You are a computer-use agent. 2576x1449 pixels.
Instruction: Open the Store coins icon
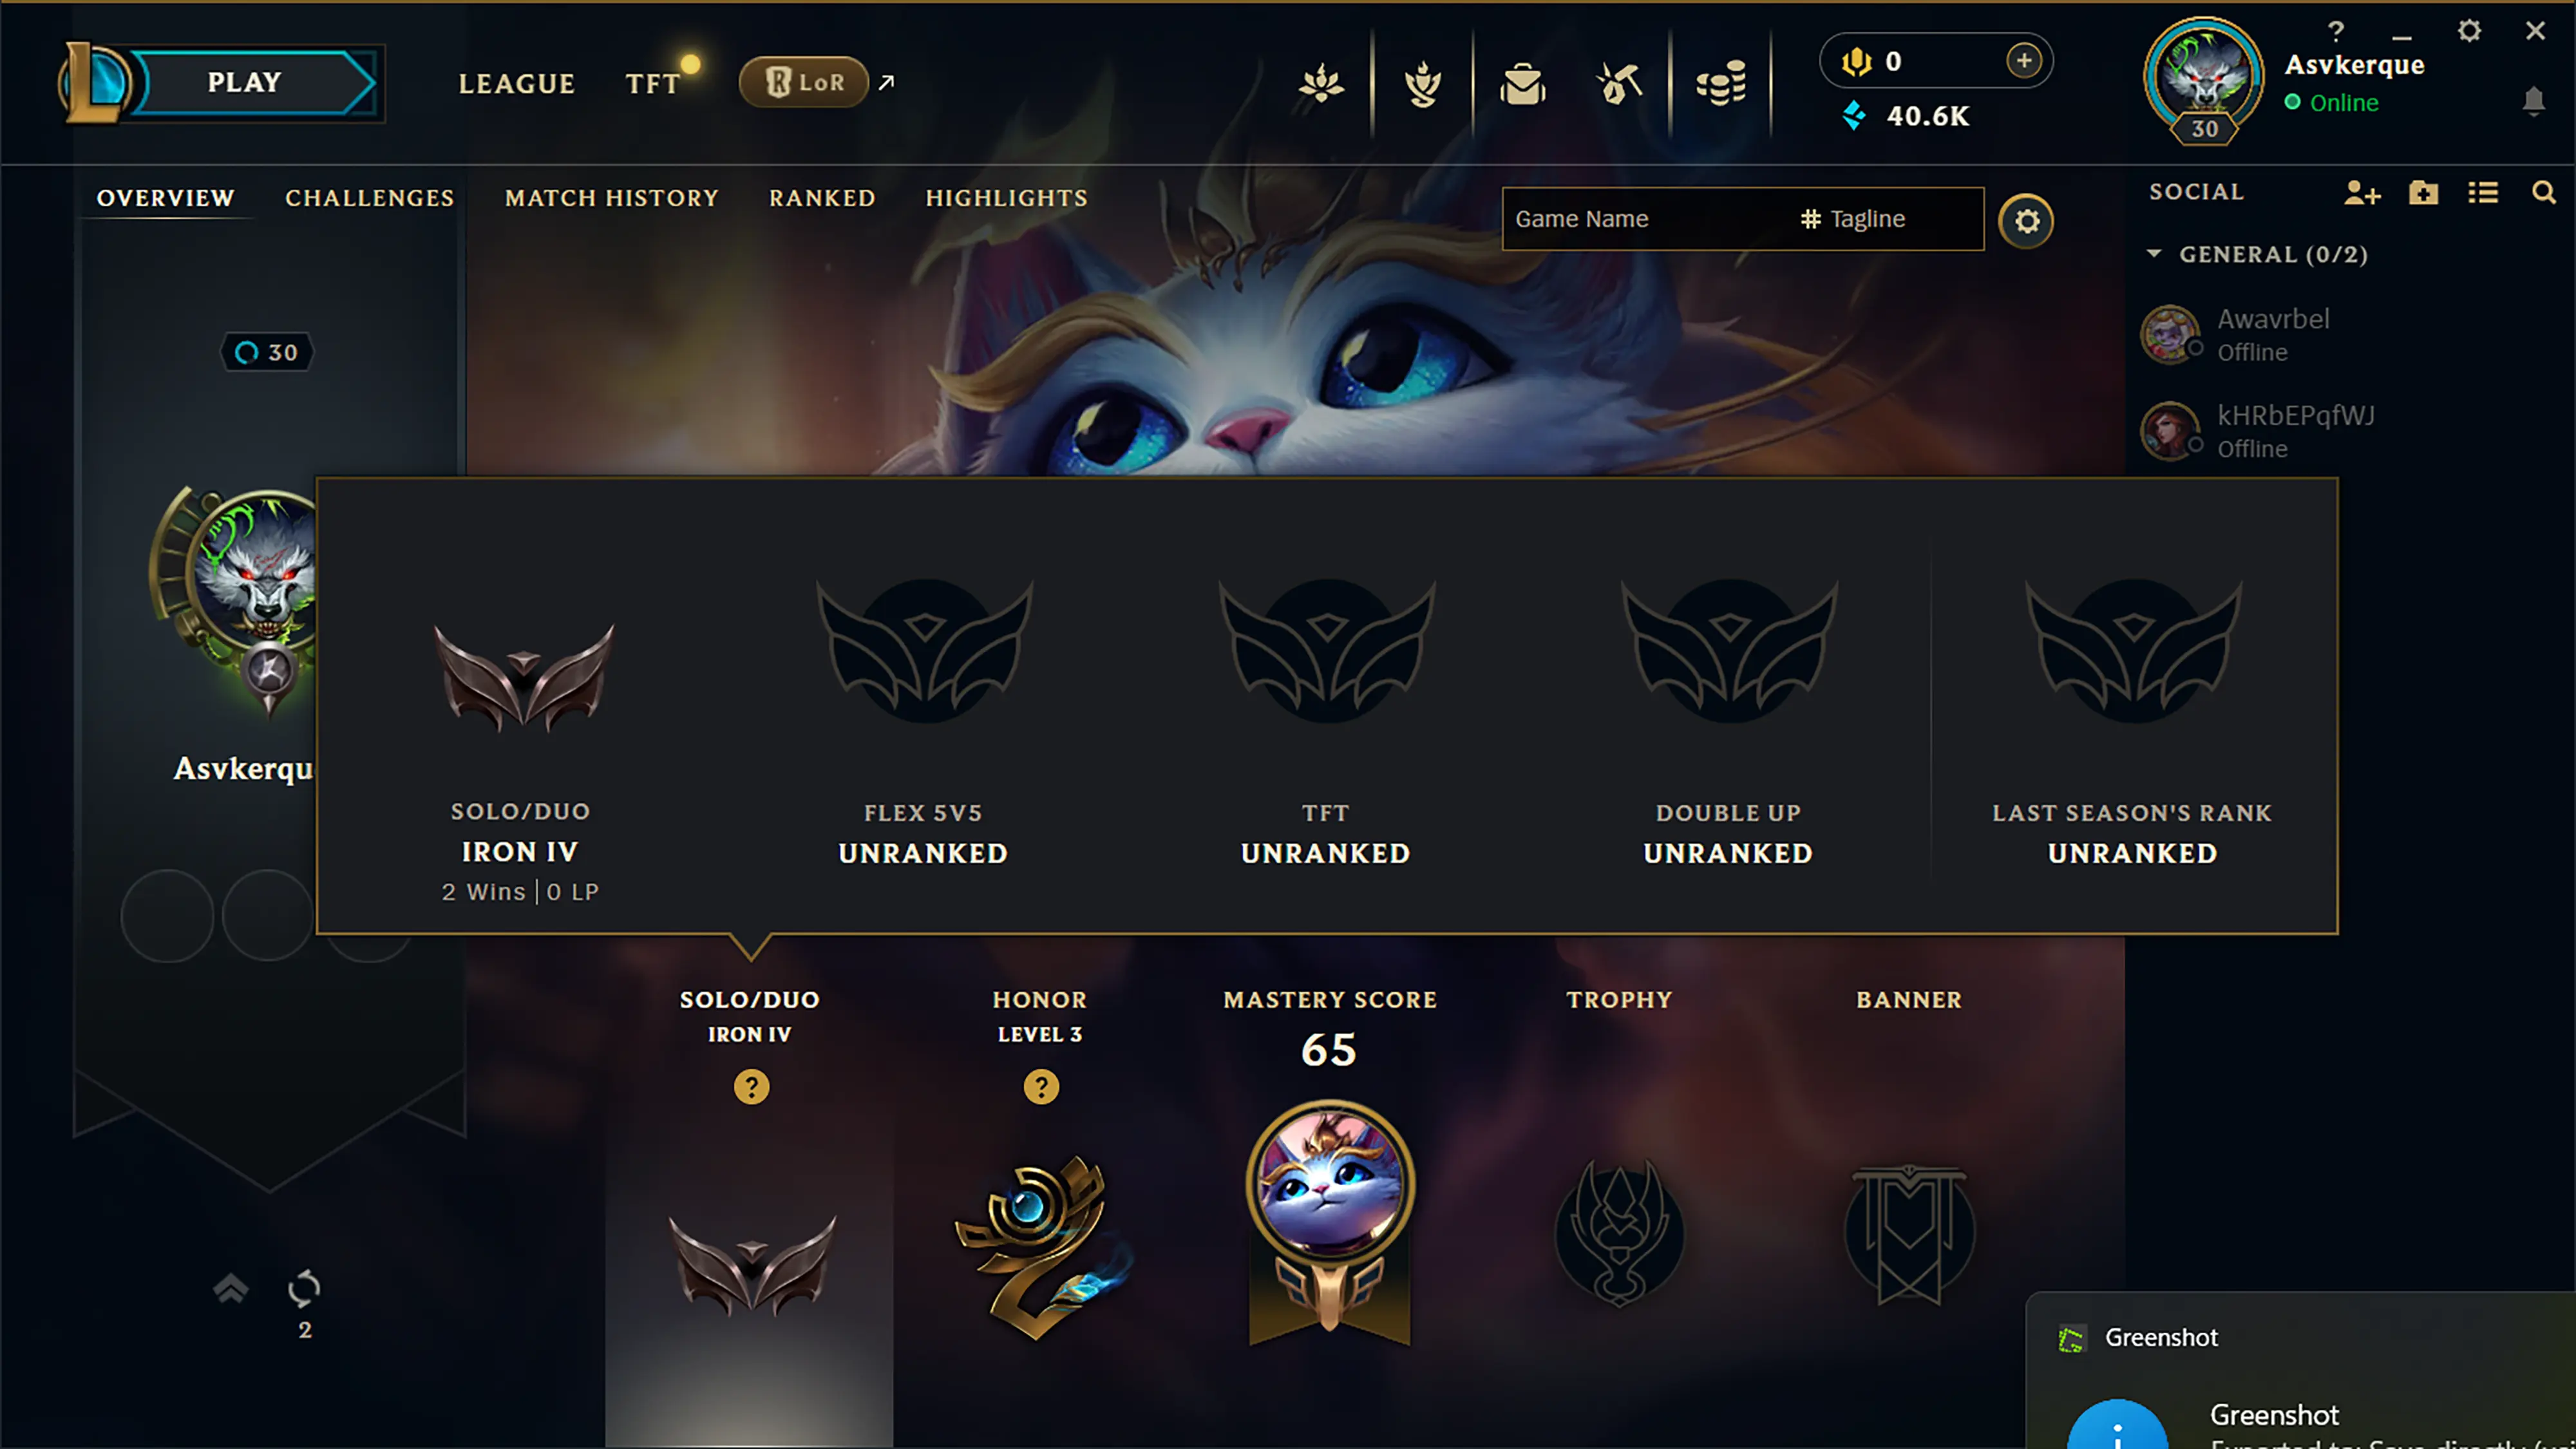(x=1720, y=84)
